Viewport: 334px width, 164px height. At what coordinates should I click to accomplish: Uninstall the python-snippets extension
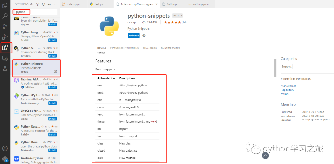point(134,36)
